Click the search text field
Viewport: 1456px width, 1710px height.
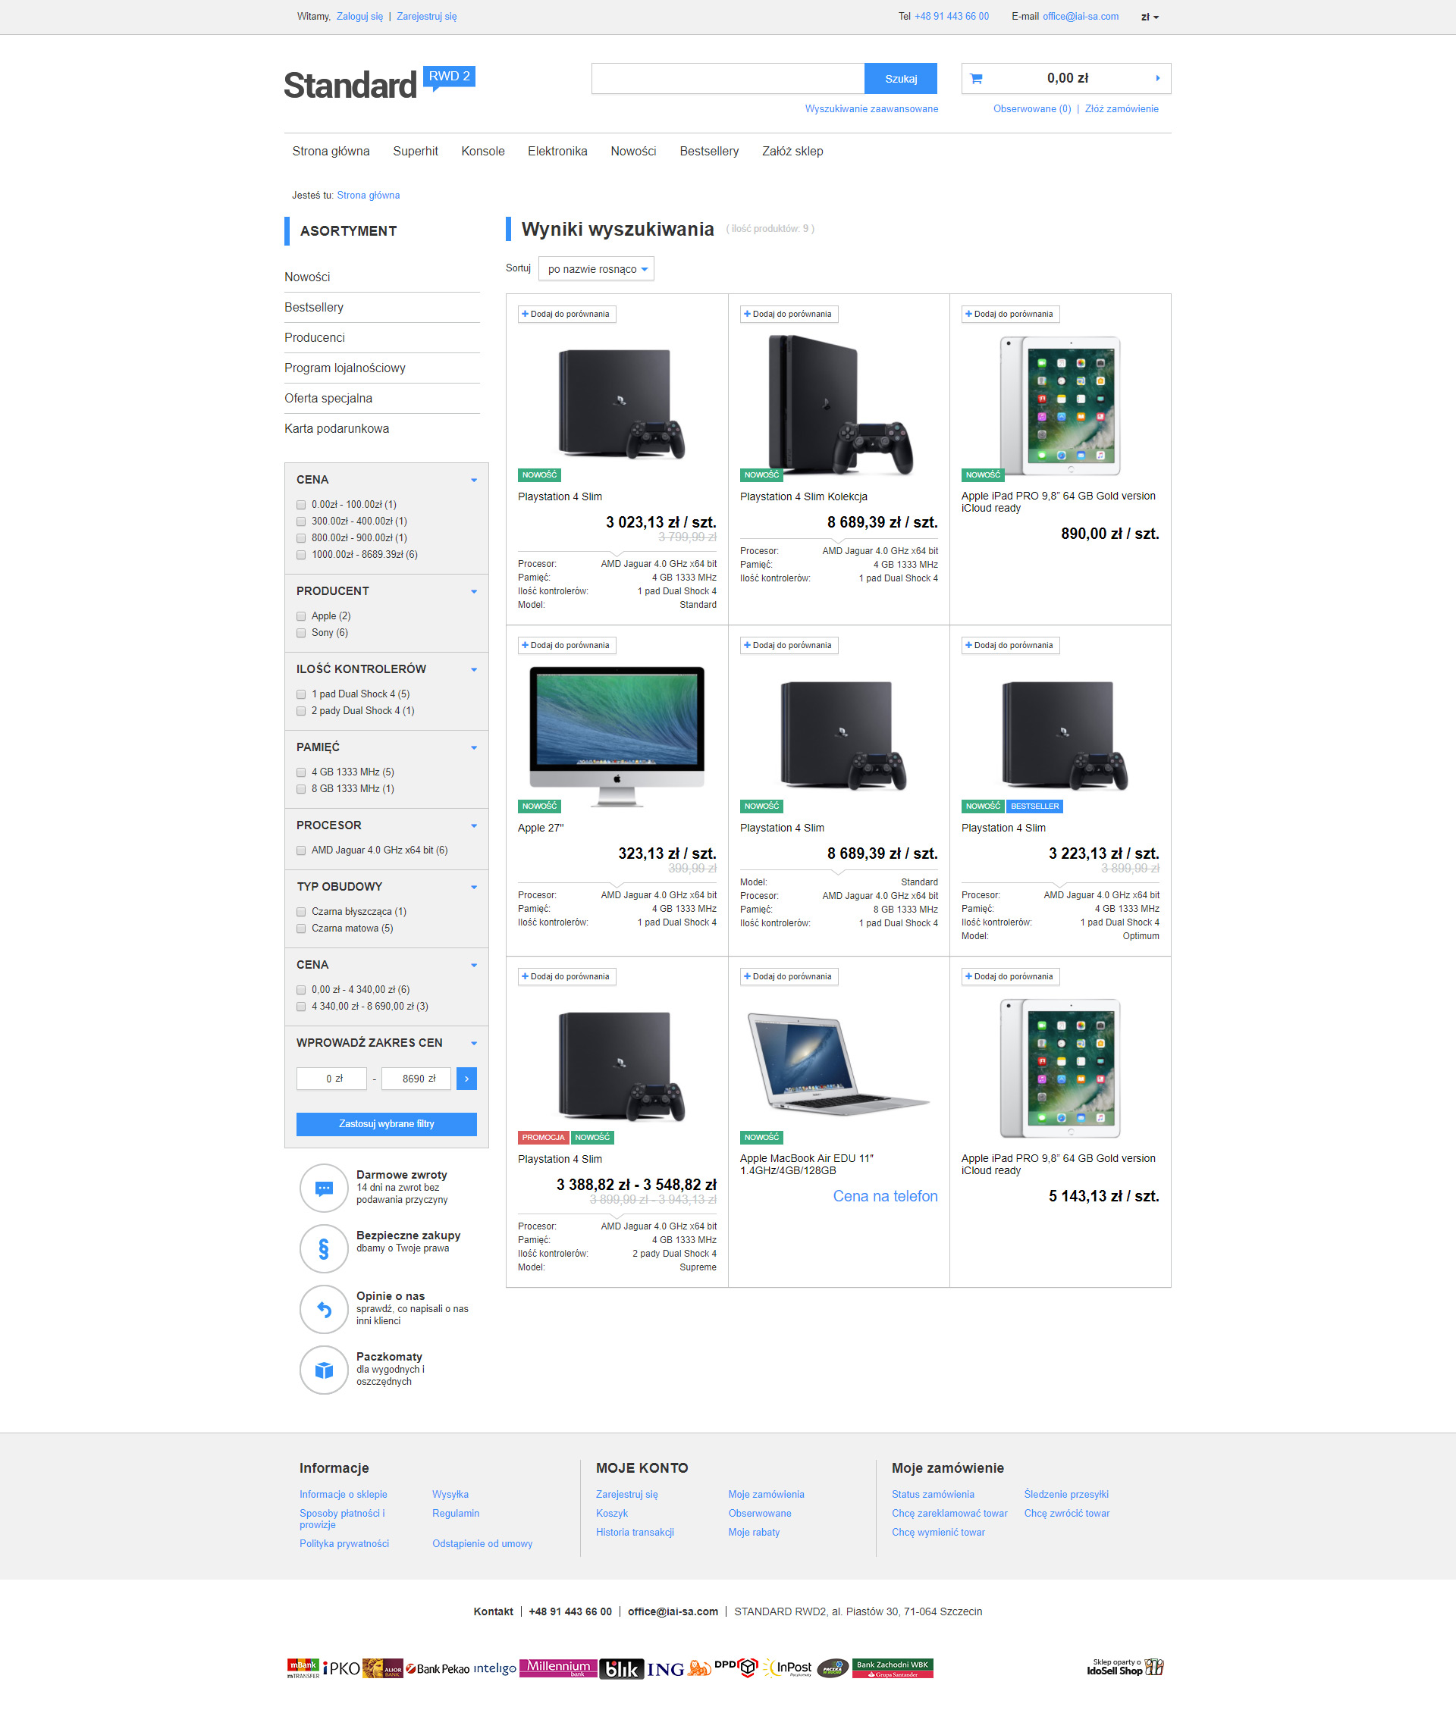pos(728,78)
